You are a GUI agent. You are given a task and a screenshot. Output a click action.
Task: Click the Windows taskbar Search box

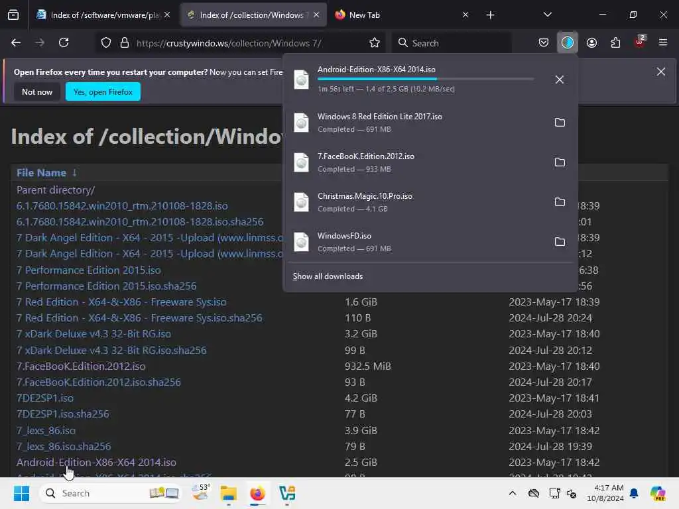pos(111,493)
